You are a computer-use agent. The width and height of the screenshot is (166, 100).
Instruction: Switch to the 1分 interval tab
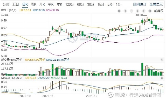click(x=118, y=4)
